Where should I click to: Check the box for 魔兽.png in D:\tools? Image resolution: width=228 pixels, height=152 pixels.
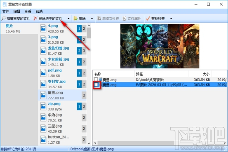pos(96,80)
